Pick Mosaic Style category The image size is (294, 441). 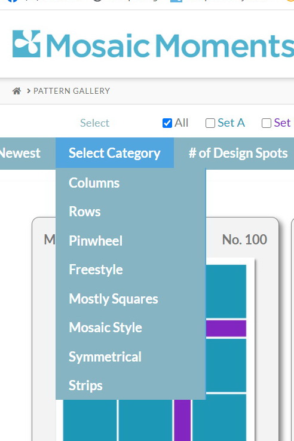point(130,327)
